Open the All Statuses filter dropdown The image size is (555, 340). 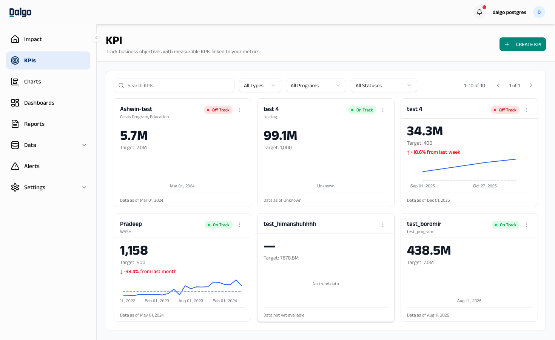coord(384,85)
